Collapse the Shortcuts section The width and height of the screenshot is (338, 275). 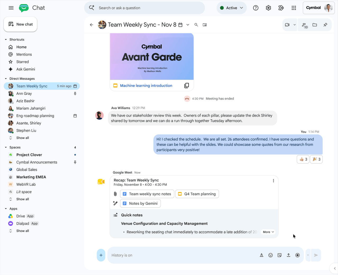click(x=6, y=40)
